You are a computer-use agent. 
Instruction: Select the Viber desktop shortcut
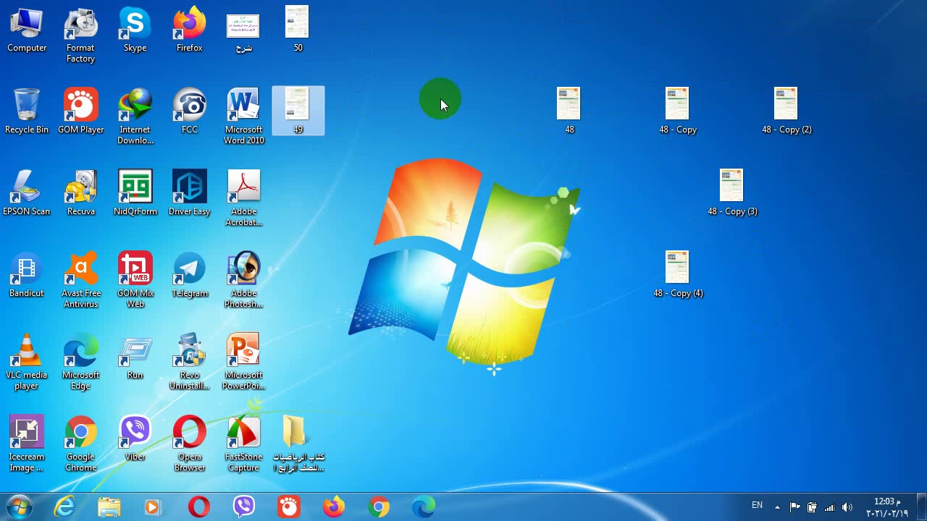(x=135, y=439)
